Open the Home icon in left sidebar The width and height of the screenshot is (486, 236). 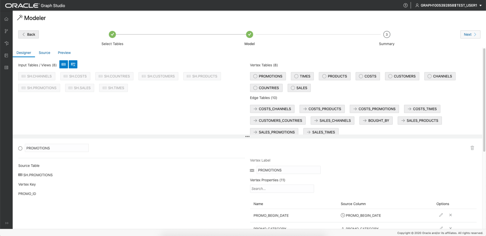tap(6, 19)
